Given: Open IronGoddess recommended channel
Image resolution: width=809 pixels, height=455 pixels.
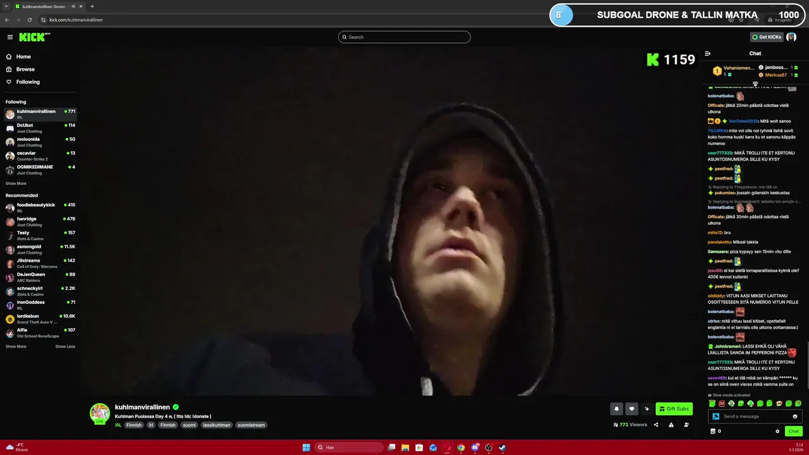Looking at the screenshot, I should point(40,305).
